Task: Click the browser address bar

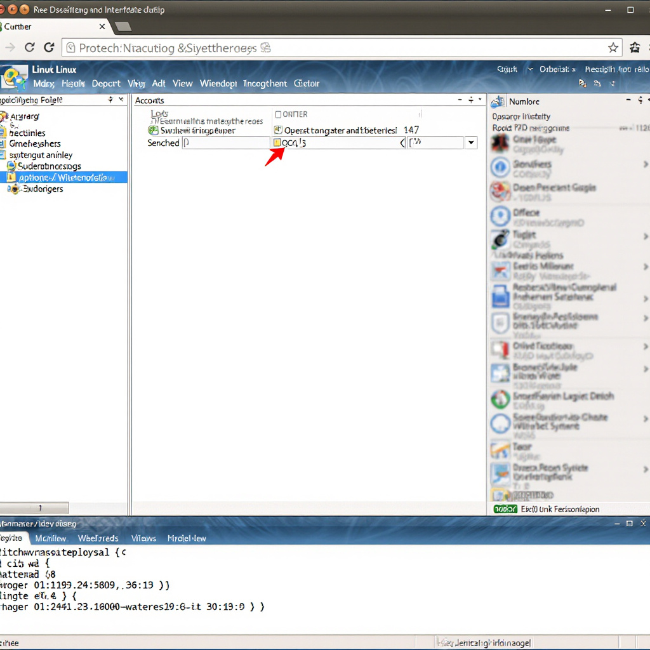Action: click(342, 48)
